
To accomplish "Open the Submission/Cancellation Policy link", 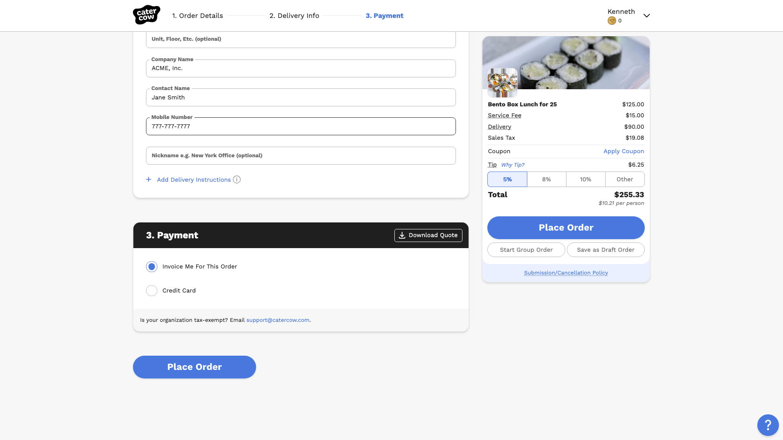I will 566,273.
